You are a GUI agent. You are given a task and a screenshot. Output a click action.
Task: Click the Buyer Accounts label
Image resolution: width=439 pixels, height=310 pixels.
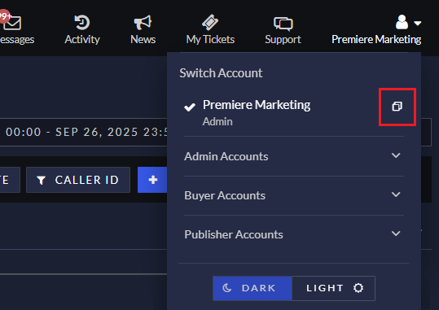[x=225, y=195]
